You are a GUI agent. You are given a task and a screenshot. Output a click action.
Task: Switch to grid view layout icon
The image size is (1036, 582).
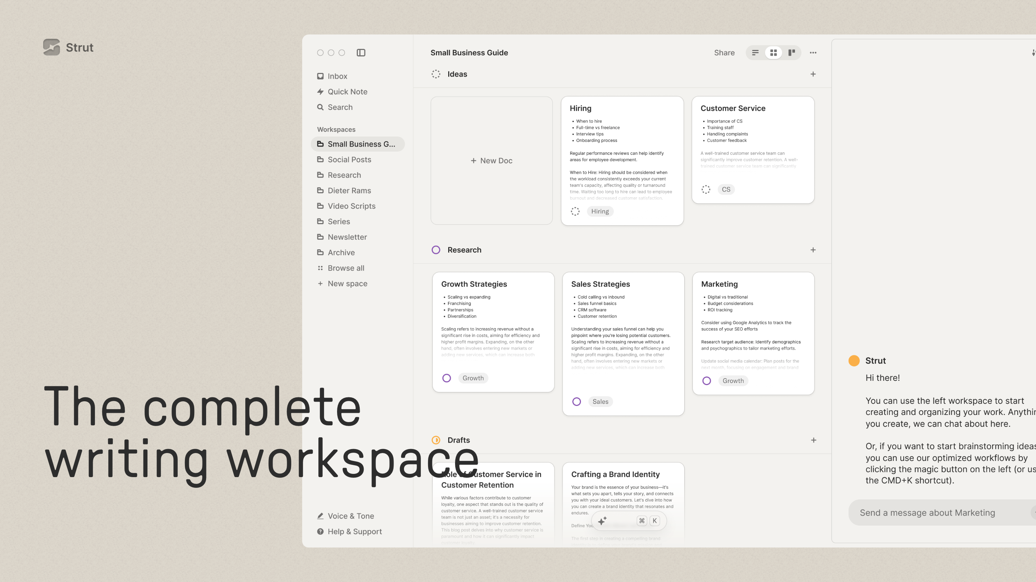[773, 52]
